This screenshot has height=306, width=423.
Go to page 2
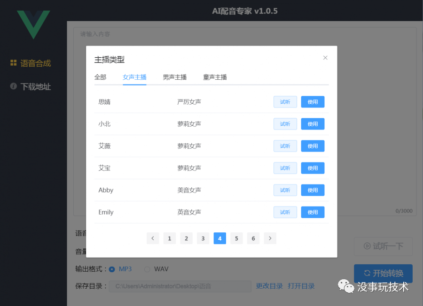[186, 238]
